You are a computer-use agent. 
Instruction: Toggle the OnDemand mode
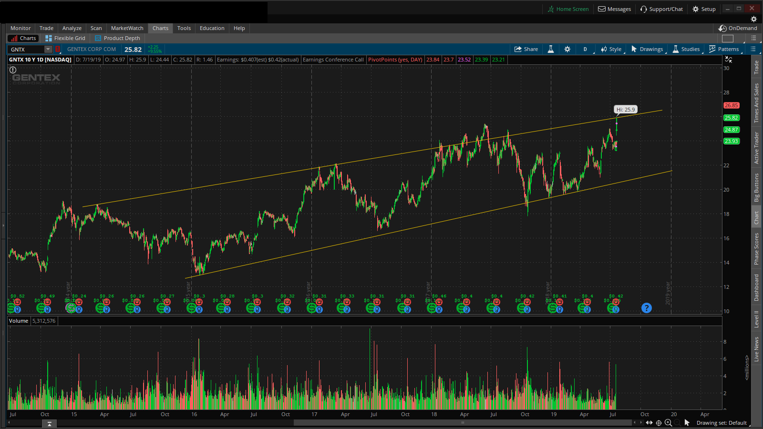point(738,28)
